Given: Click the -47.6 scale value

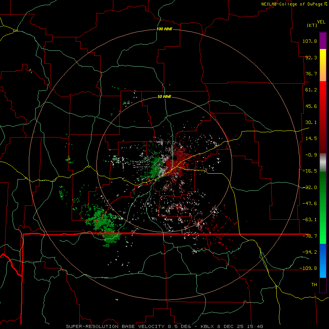Looking at the screenshot, I should point(310,204).
